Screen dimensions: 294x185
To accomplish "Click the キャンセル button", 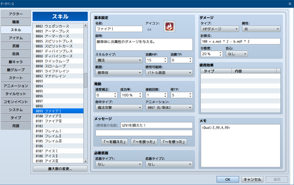I will coord(252,180).
